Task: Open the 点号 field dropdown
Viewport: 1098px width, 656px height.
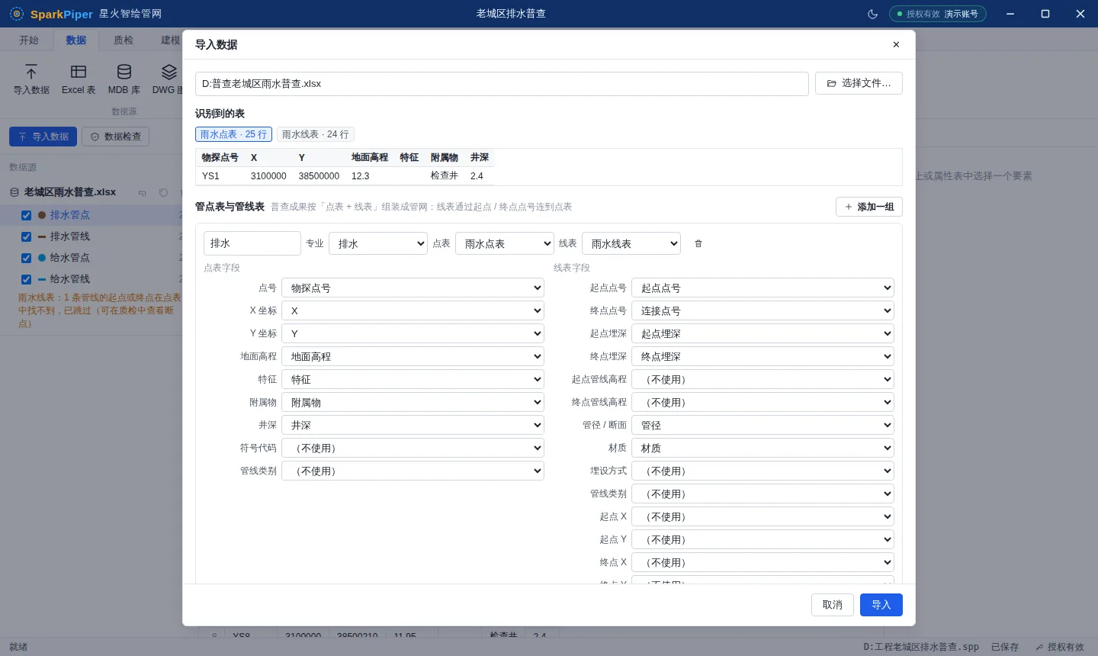Action: coord(413,288)
